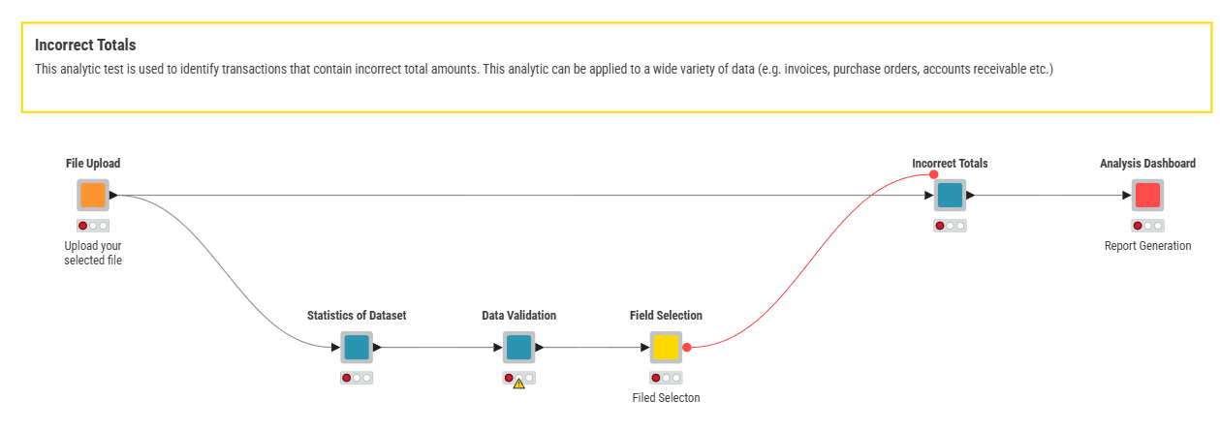Click the 'Report Generation' node annotation

click(x=1147, y=246)
